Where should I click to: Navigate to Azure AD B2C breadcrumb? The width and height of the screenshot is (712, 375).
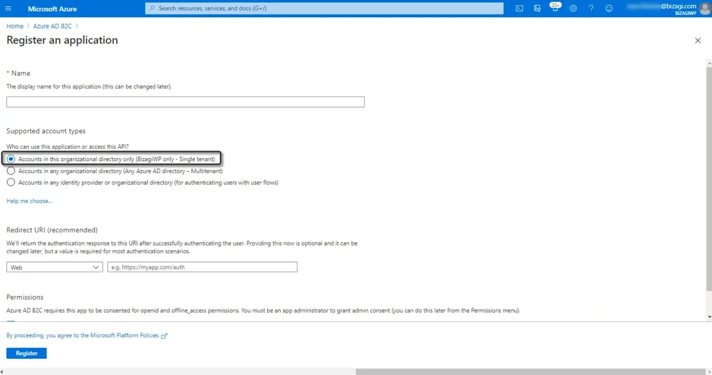click(x=52, y=26)
